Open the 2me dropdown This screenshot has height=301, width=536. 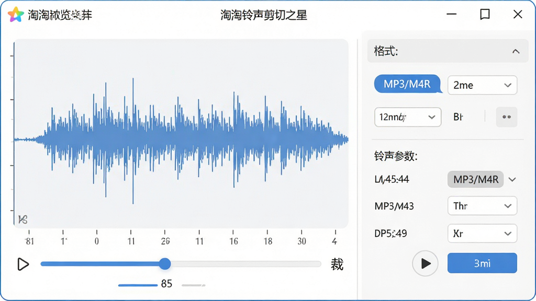pos(482,85)
